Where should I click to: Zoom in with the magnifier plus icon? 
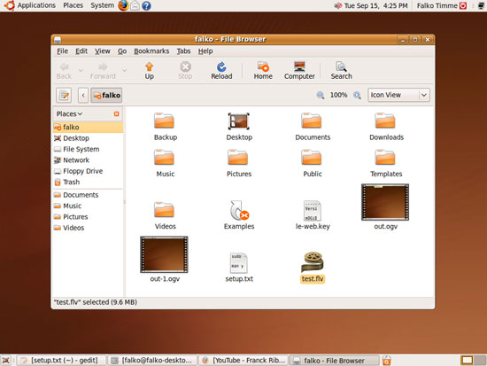pos(357,95)
